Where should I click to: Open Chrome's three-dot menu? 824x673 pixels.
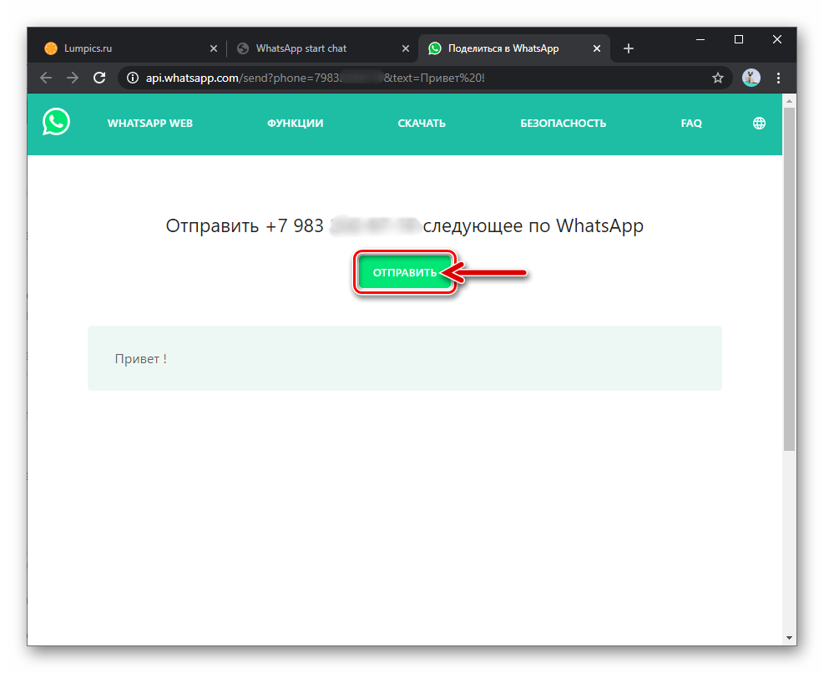pos(778,78)
